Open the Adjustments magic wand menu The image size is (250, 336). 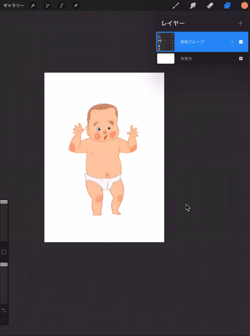pos(47,6)
